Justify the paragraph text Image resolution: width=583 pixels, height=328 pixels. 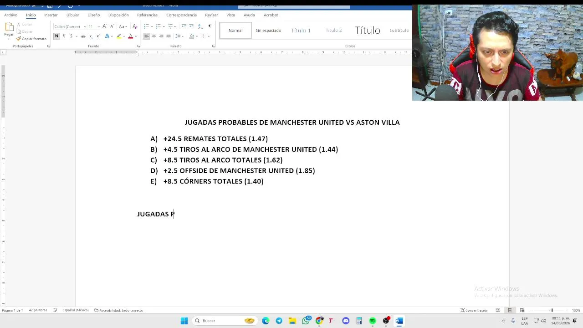[169, 36]
